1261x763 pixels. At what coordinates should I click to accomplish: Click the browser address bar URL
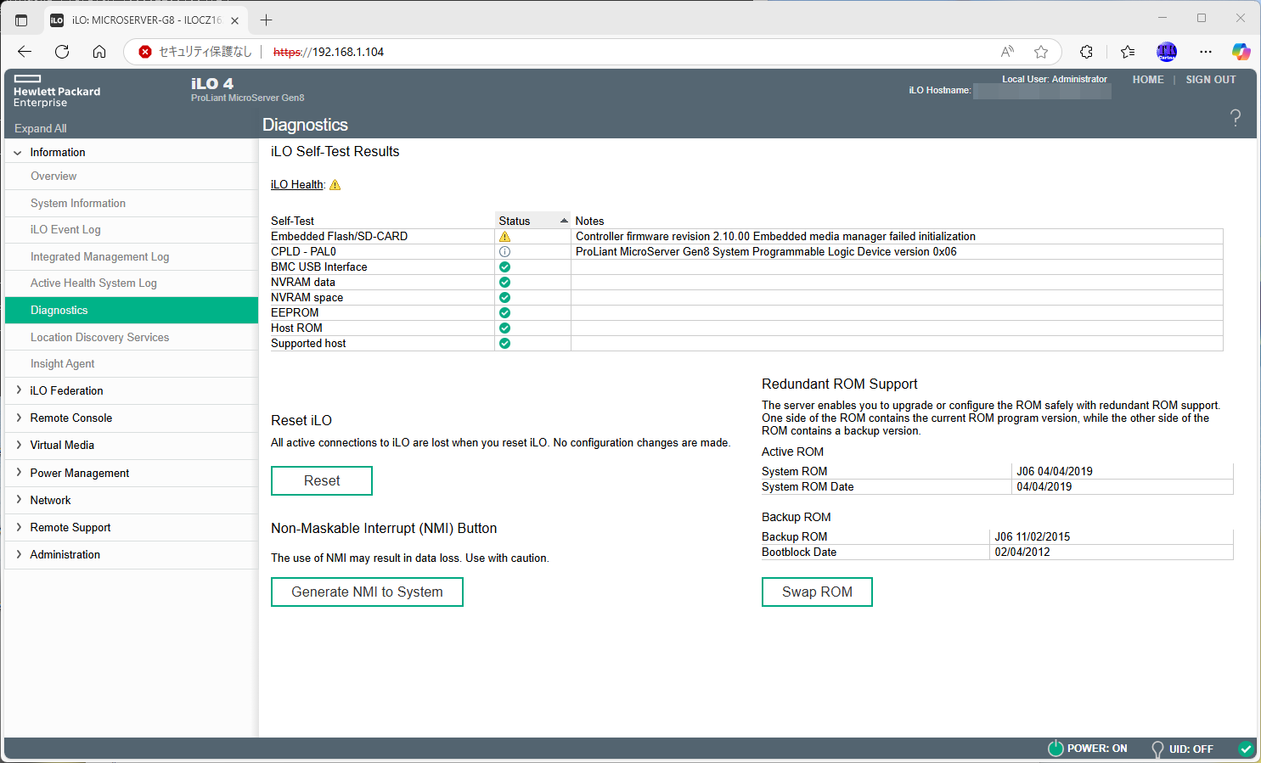pyautogui.click(x=348, y=52)
